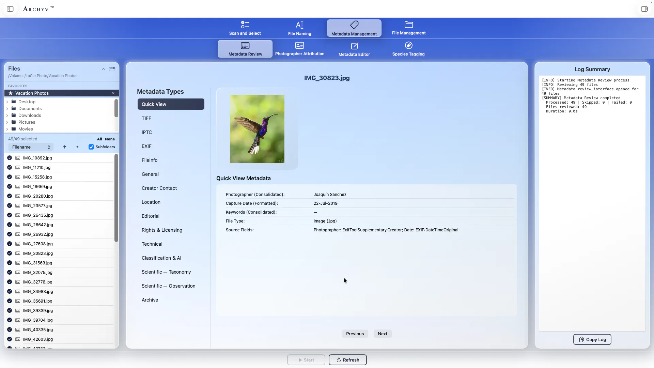Toggle the right sidebar panel icon
This screenshot has width=654, height=368.
644,9
